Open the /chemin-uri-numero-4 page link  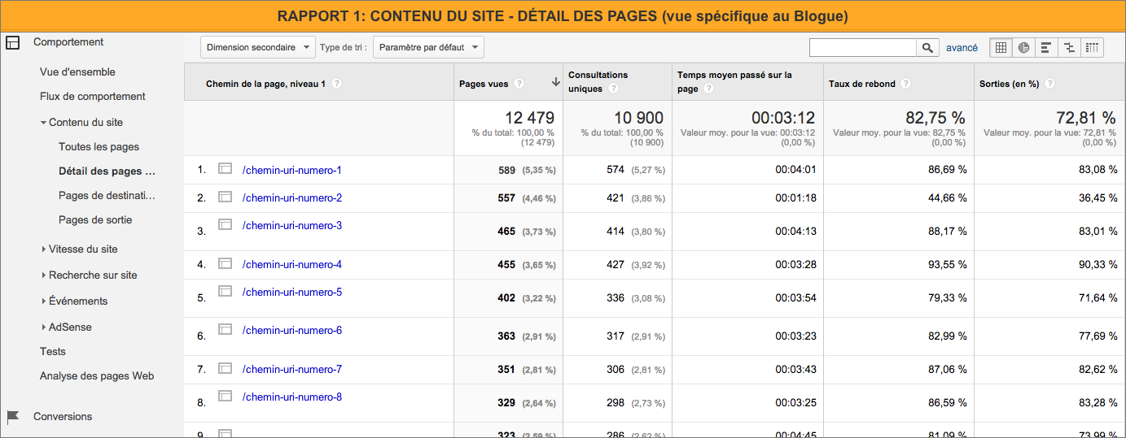292,264
